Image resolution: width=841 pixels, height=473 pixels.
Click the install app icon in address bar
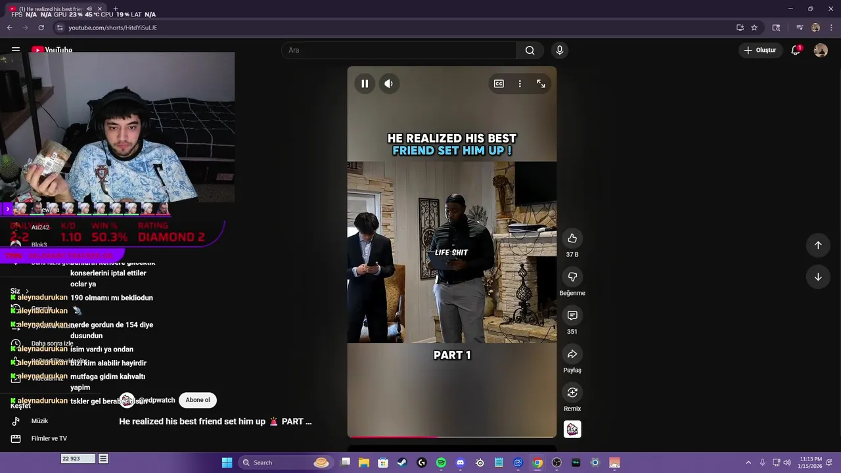(740, 28)
